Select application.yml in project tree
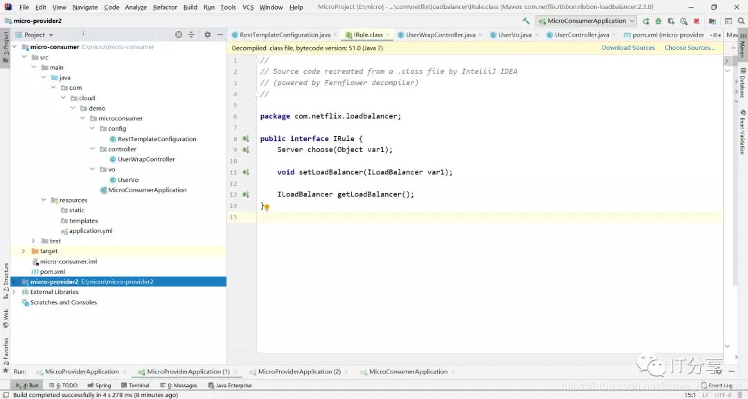The width and height of the screenshot is (748, 399). point(91,231)
